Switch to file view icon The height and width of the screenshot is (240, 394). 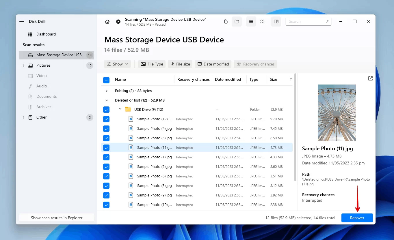(x=226, y=22)
